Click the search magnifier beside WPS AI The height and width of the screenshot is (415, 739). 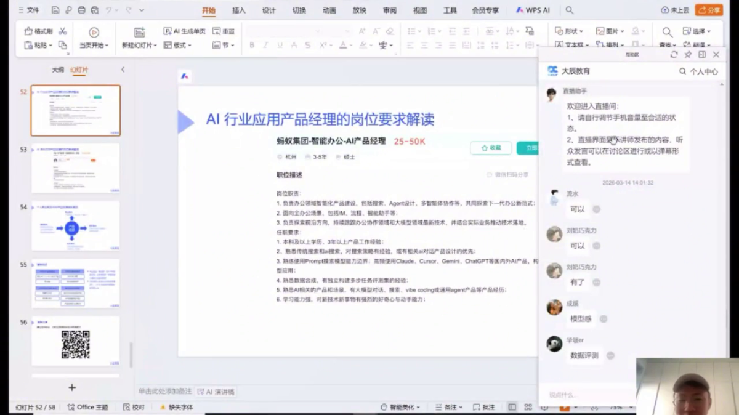[570, 10]
